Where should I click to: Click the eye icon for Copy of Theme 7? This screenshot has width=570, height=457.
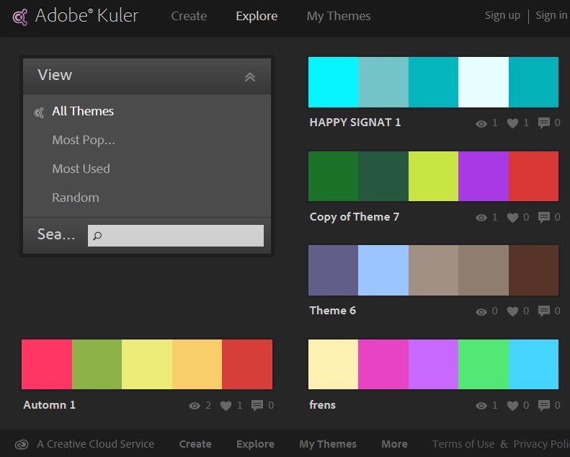[x=481, y=218]
